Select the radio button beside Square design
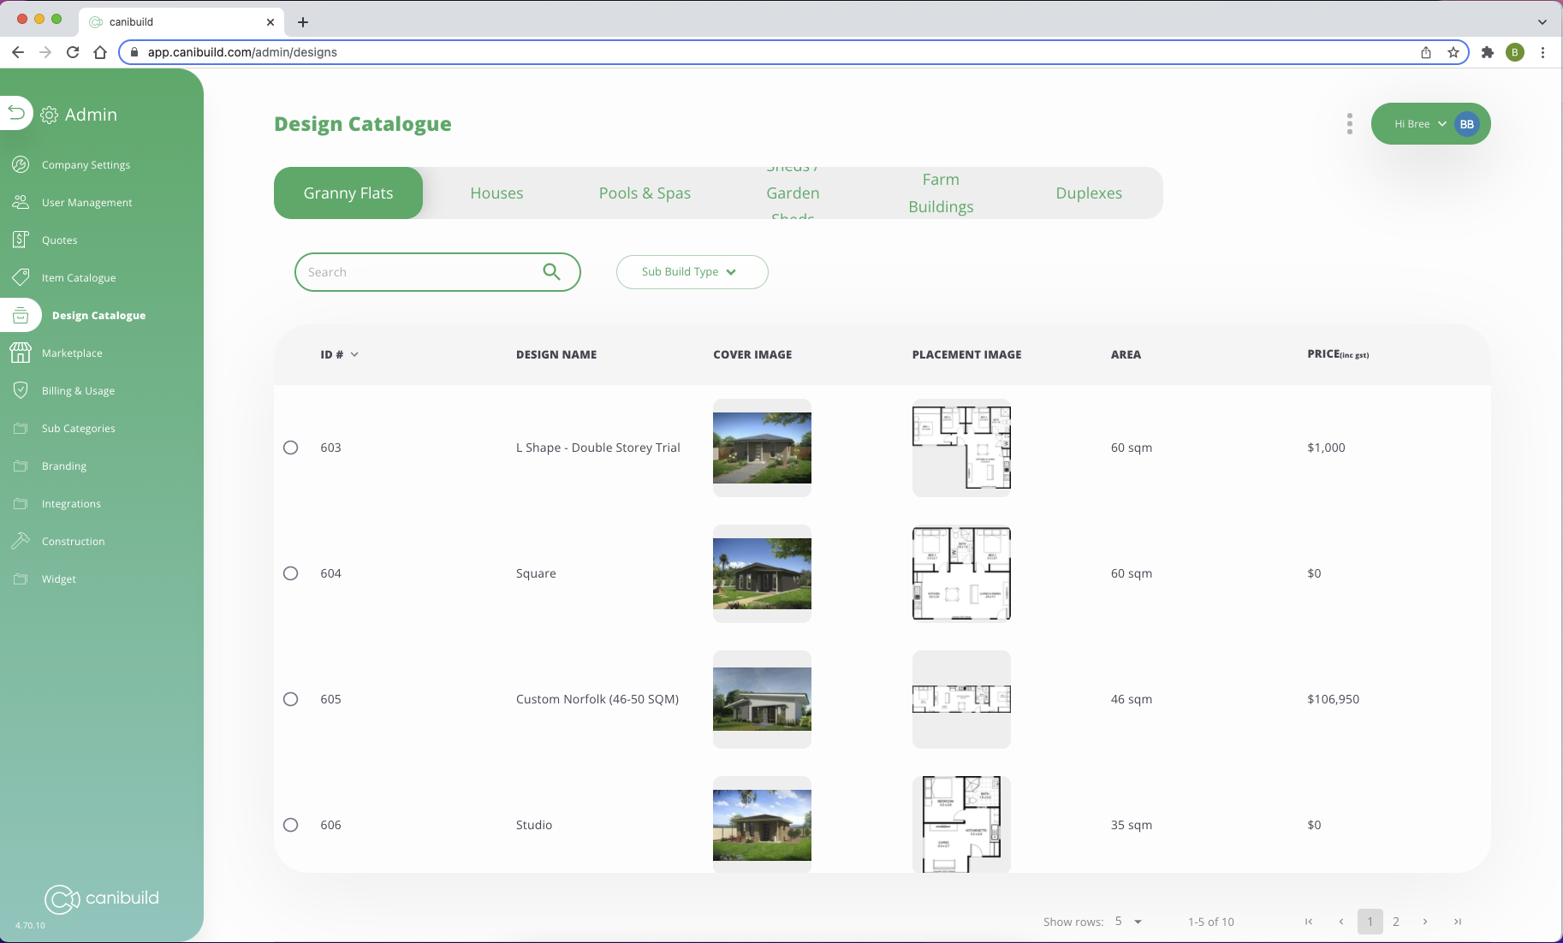This screenshot has width=1563, height=943. click(x=290, y=573)
